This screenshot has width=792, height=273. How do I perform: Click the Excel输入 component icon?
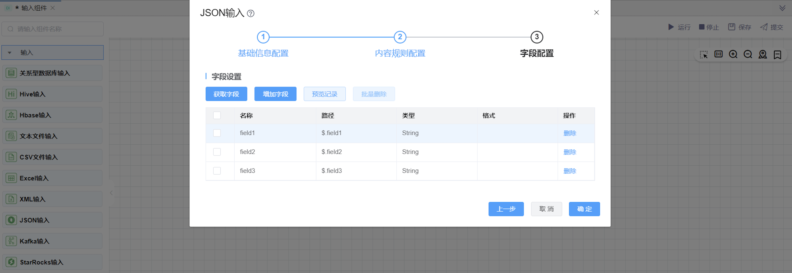click(x=11, y=178)
